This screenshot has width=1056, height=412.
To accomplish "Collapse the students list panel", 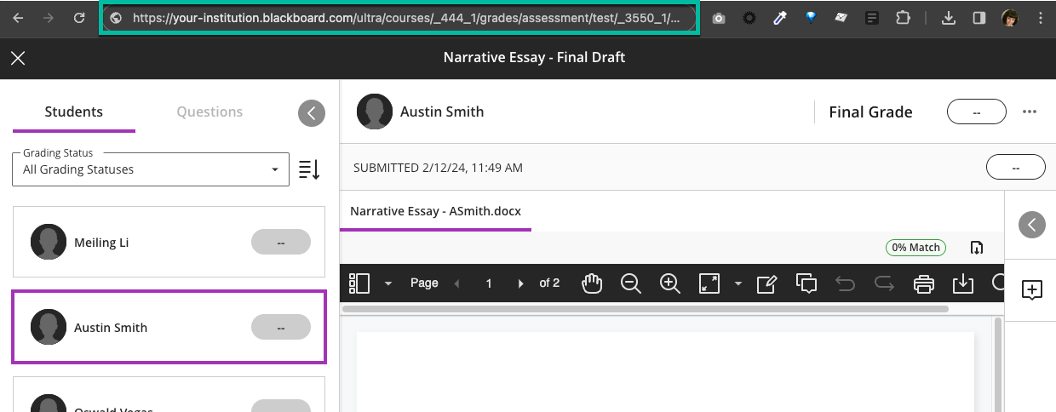I will pyautogui.click(x=312, y=113).
